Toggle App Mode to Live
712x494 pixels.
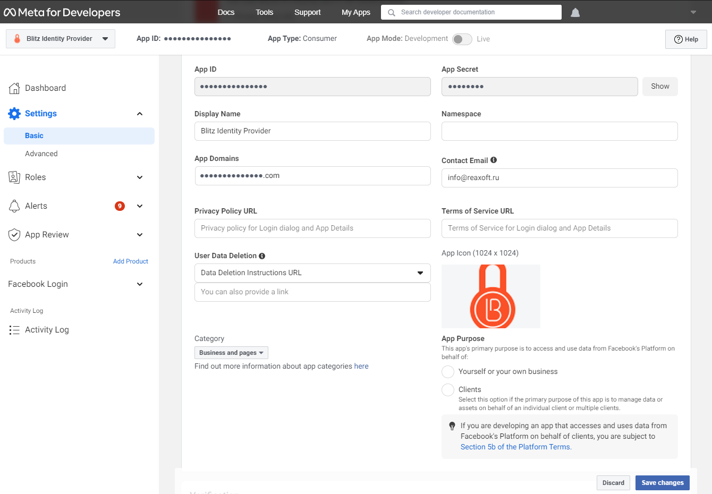coord(462,39)
